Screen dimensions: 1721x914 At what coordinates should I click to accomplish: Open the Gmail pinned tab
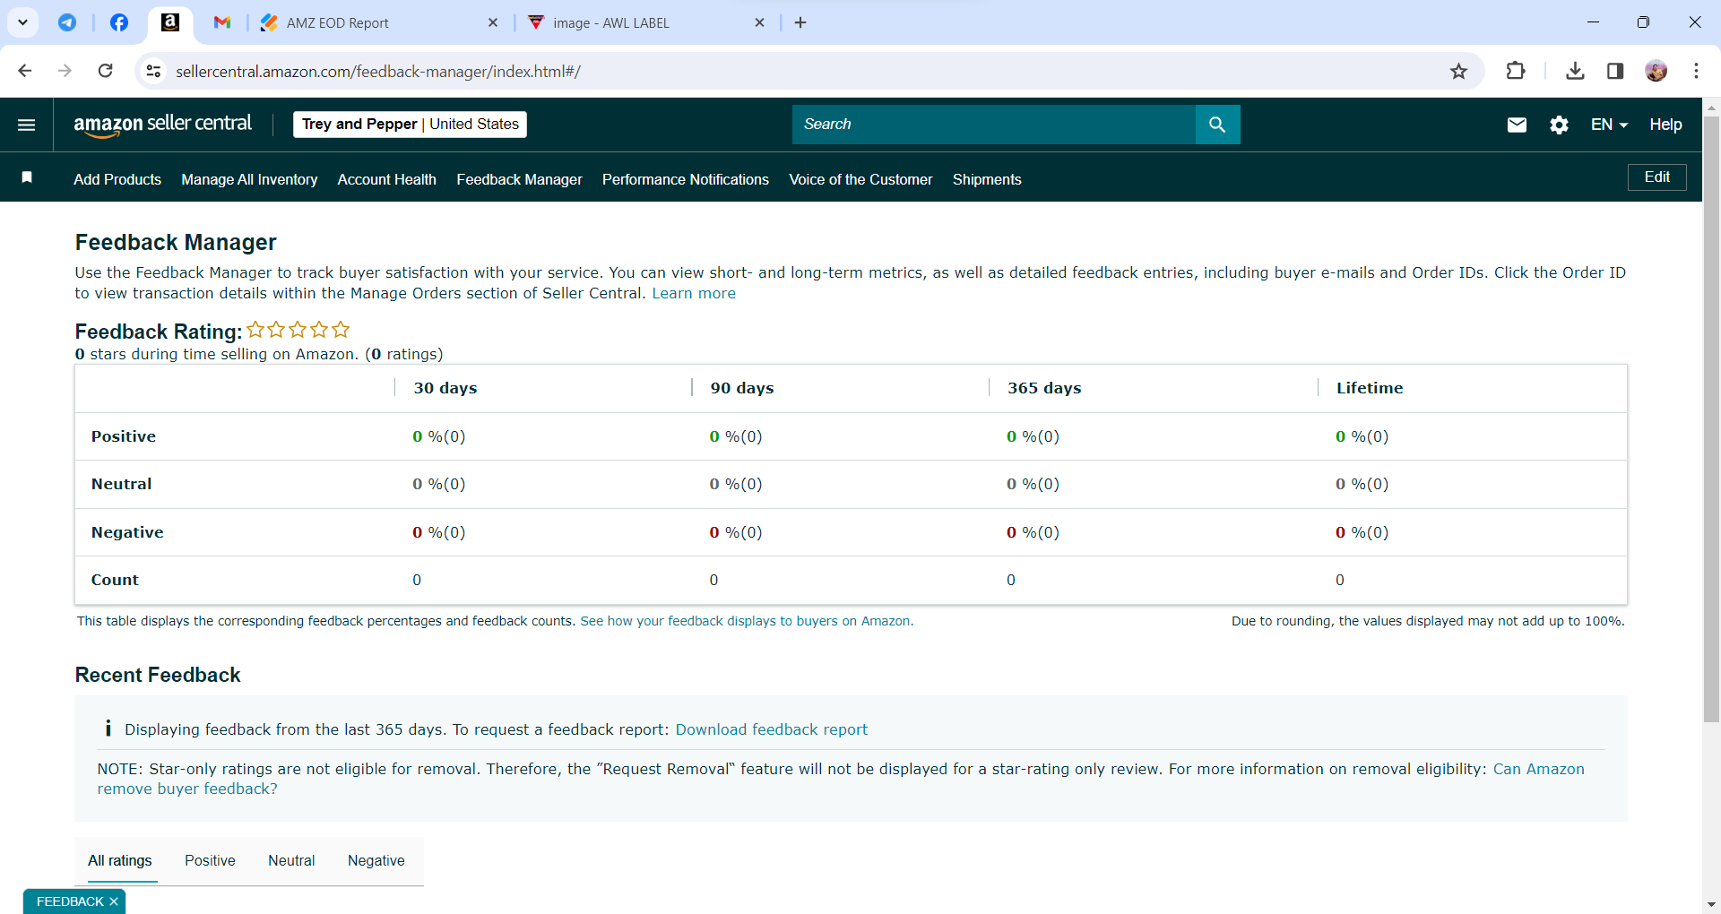point(222,22)
